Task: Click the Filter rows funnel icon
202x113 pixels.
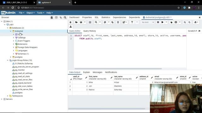Action: 132,22
